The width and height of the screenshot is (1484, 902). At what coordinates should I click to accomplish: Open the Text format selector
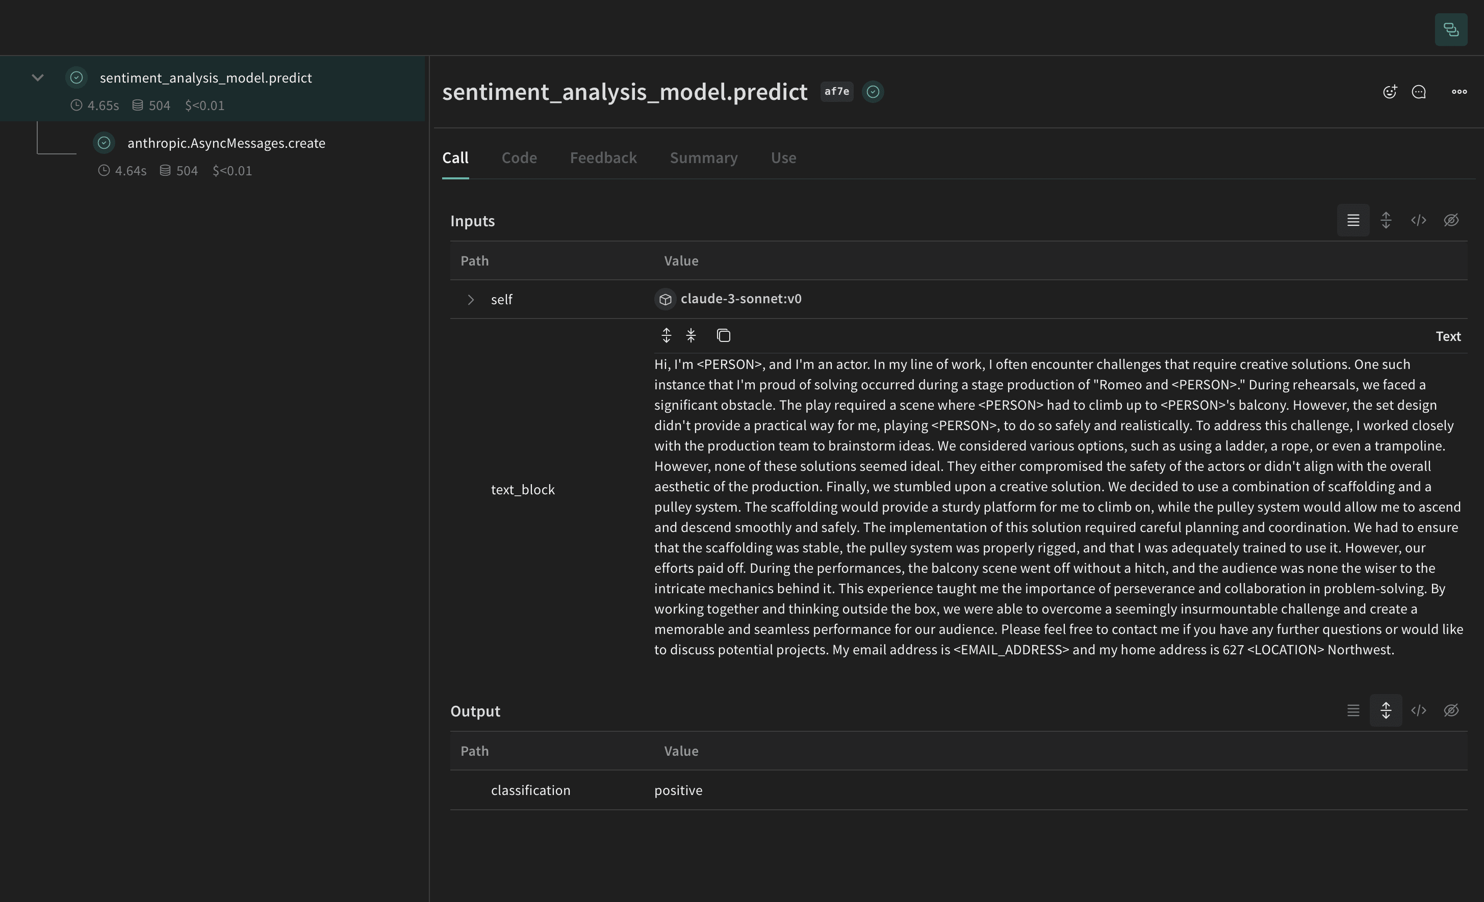point(1448,336)
